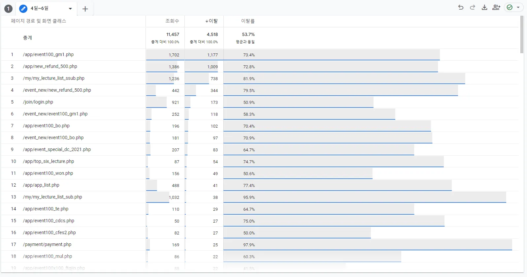Sort by the 이탈률 column header
Screen dimensions: 527x277
[247, 21]
